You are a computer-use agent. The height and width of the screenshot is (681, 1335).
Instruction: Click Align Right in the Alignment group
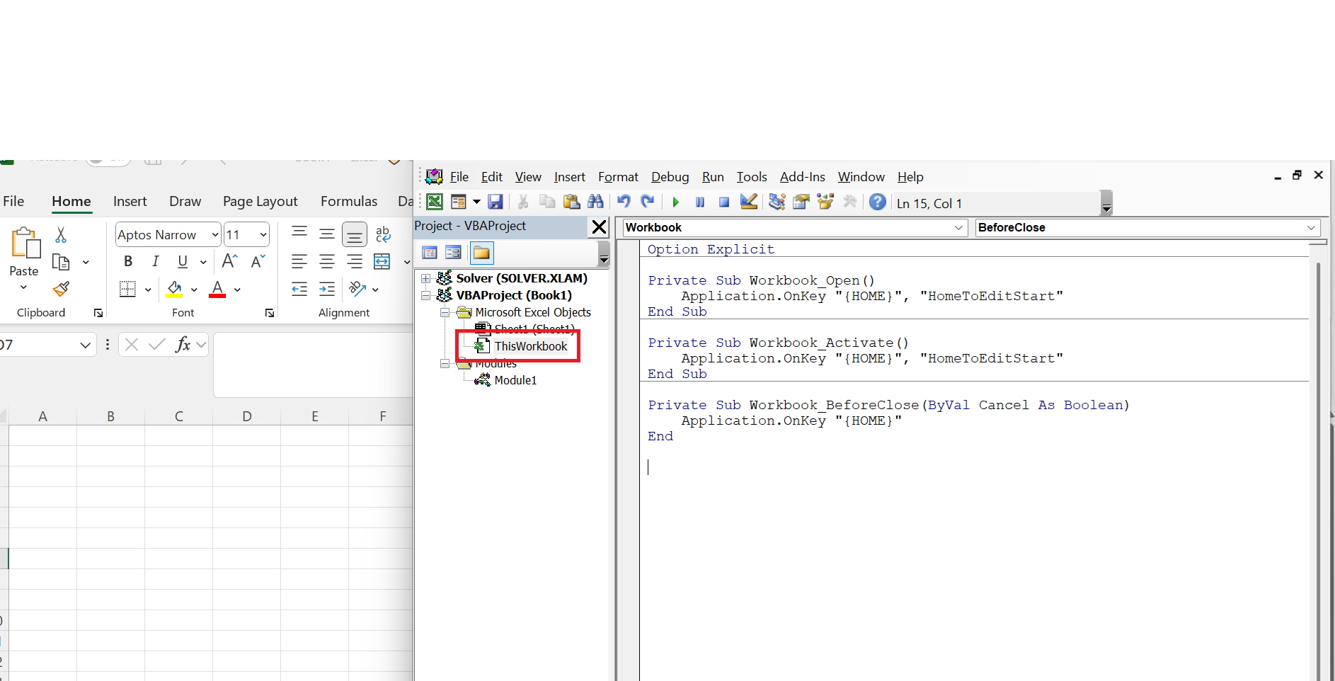coord(355,261)
